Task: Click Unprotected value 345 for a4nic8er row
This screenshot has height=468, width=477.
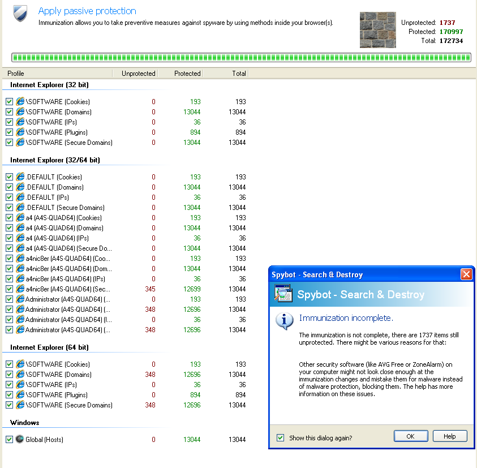Action: [x=151, y=289]
